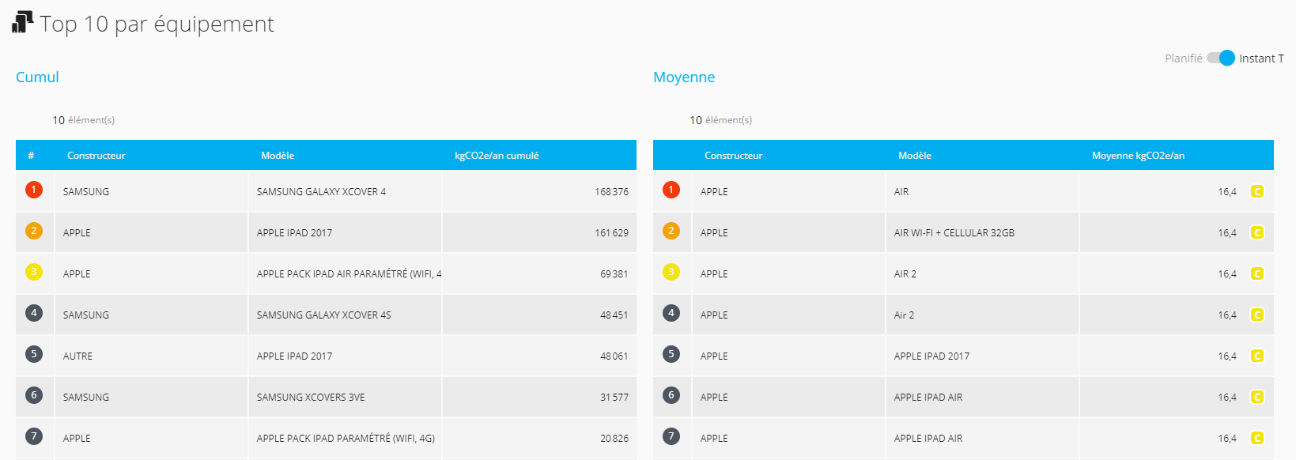This screenshot has height=460, width=1296.
Task: Select APPLE PACK IPAD AIR PARAMÉTRÉ cell
Action: 345,273
